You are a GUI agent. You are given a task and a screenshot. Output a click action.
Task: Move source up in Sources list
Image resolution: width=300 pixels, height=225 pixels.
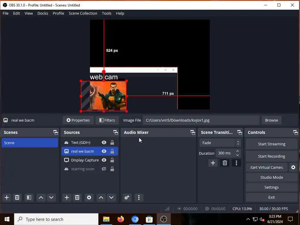point(101,197)
